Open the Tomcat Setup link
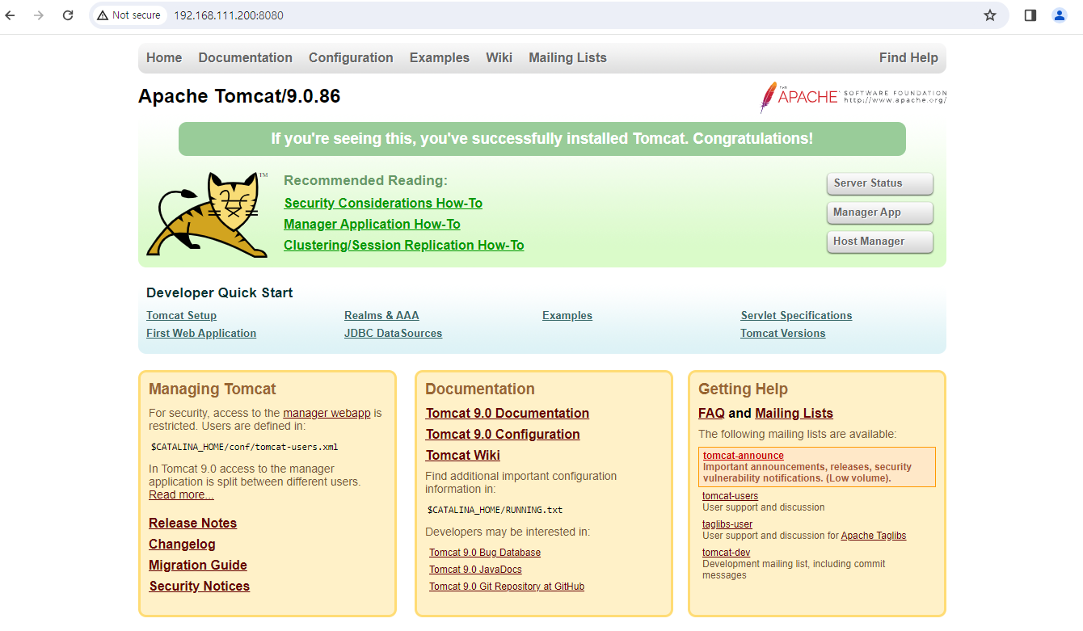 (x=182, y=316)
